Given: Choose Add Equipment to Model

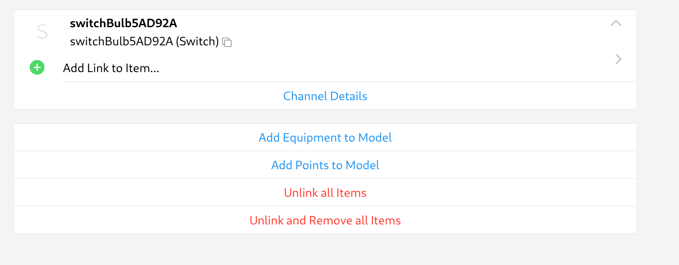Looking at the screenshot, I should click(325, 138).
